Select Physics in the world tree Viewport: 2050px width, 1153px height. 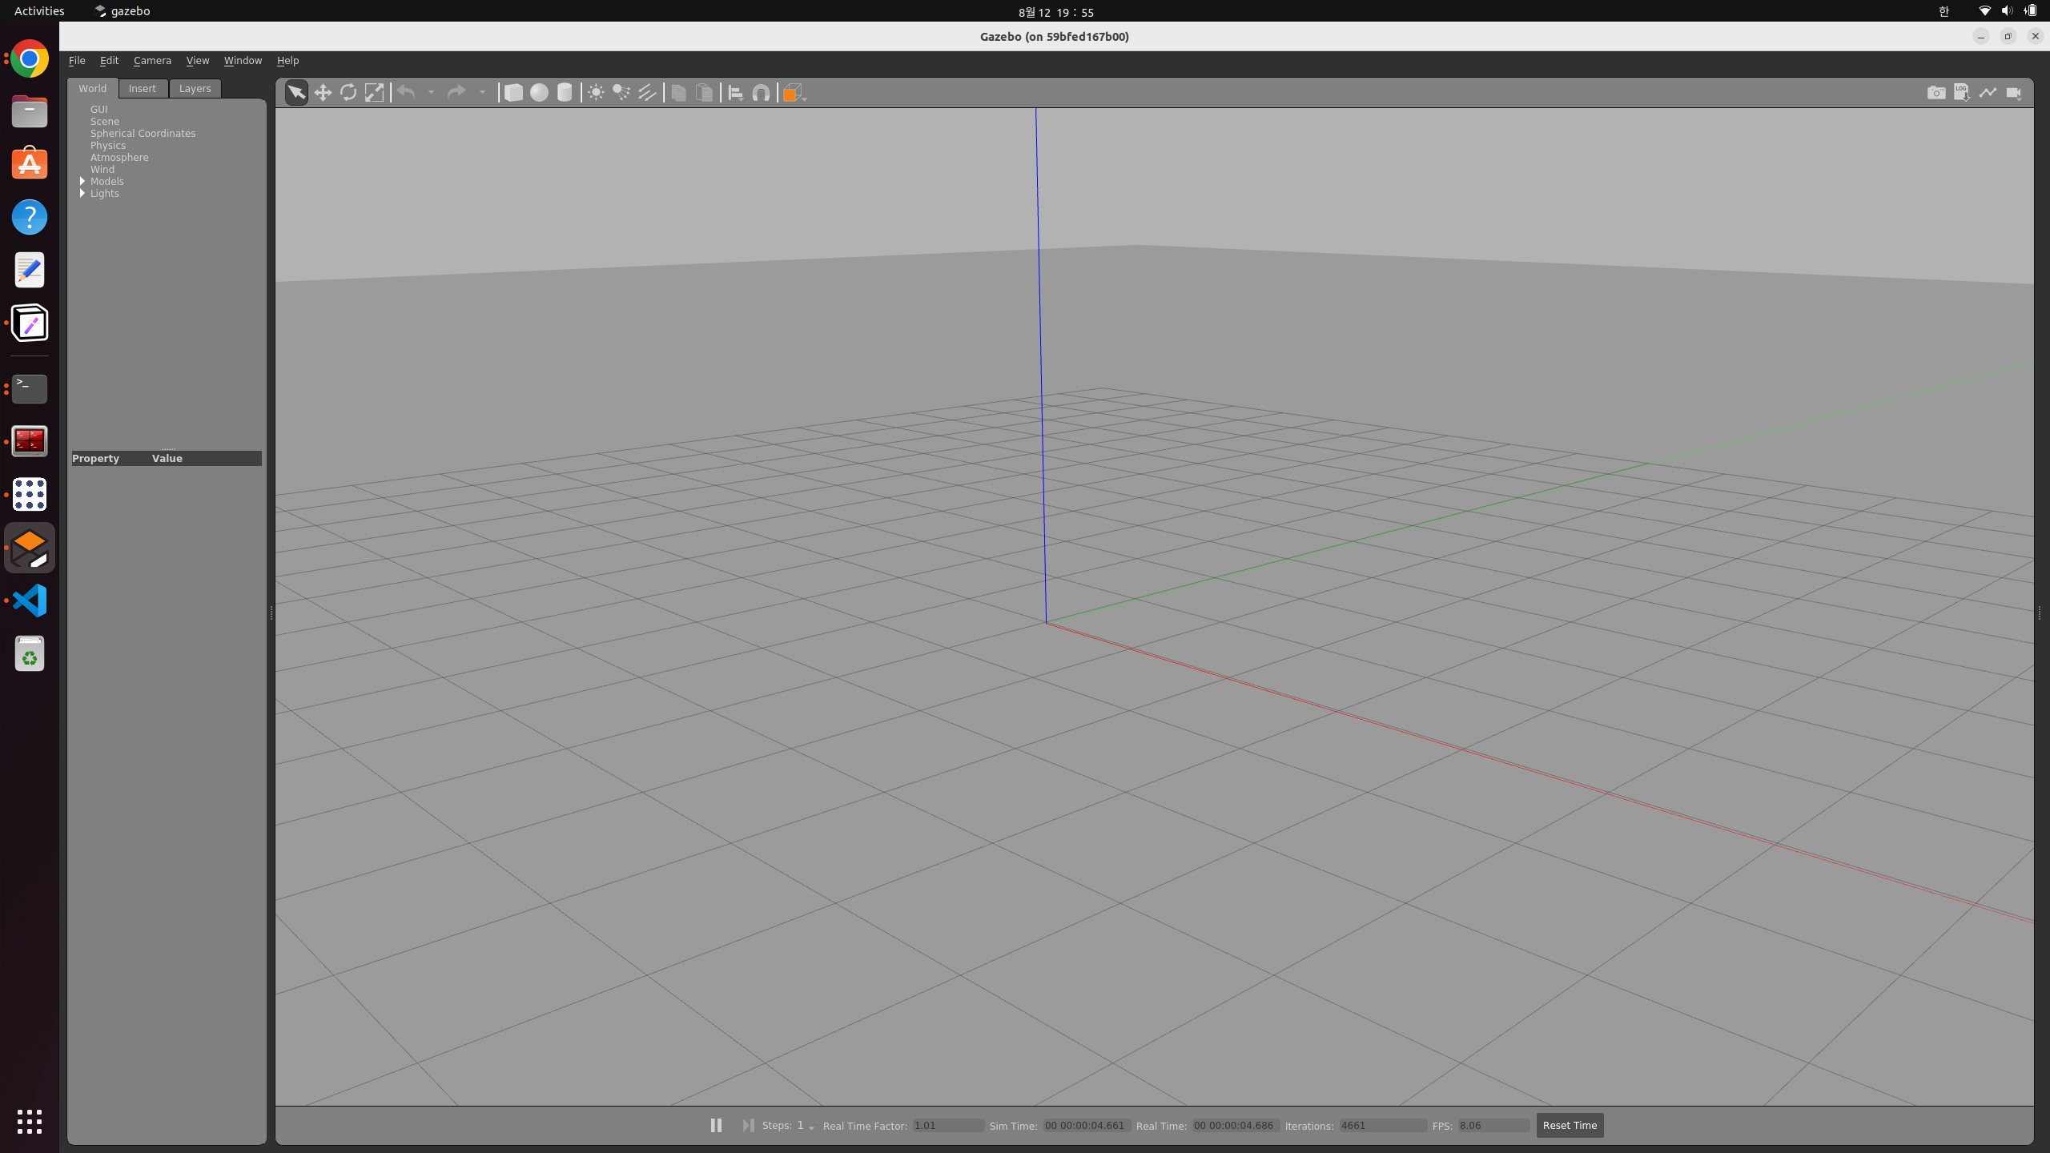(108, 146)
